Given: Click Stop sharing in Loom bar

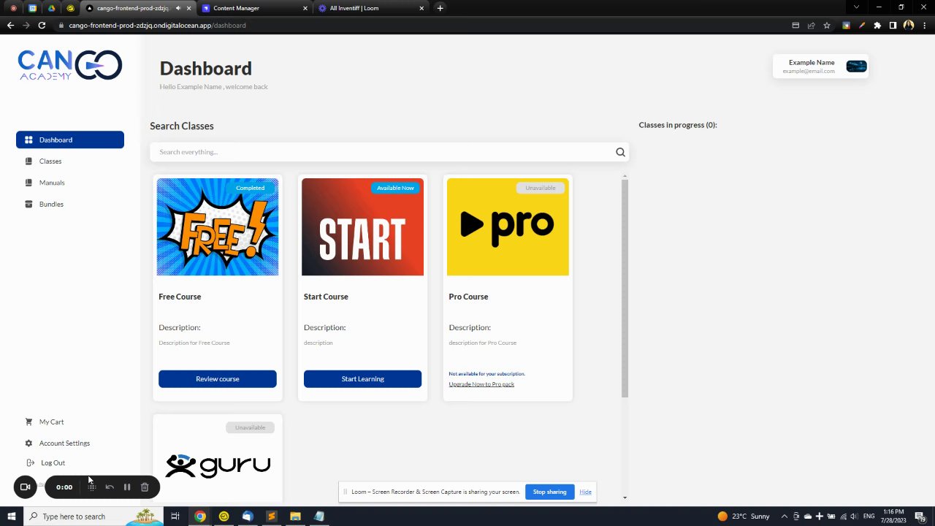Looking at the screenshot, I should click(x=549, y=492).
